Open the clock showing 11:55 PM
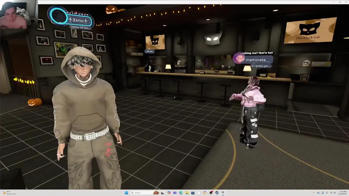The height and width of the screenshot is (196, 349). tap(342, 193)
